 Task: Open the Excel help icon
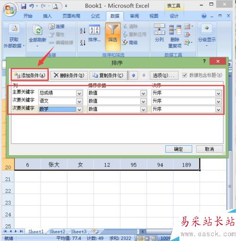204,16
